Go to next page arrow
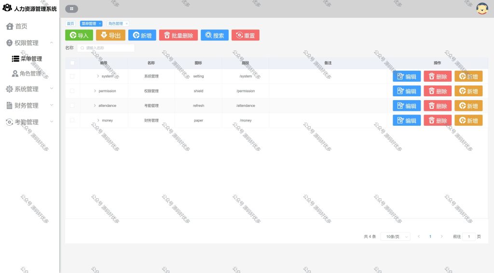 [x=442, y=236]
